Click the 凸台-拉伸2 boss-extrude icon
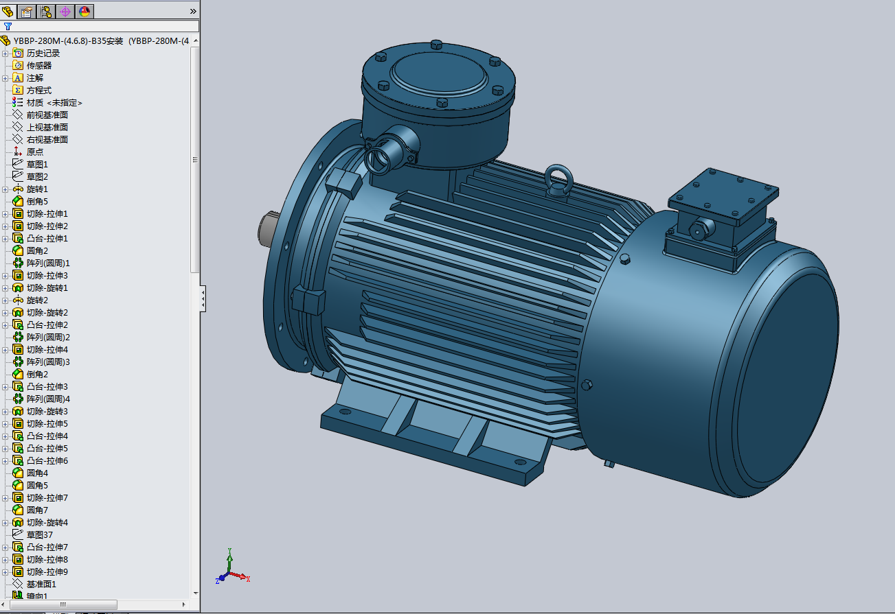The width and height of the screenshot is (895, 614). [x=19, y=324]
